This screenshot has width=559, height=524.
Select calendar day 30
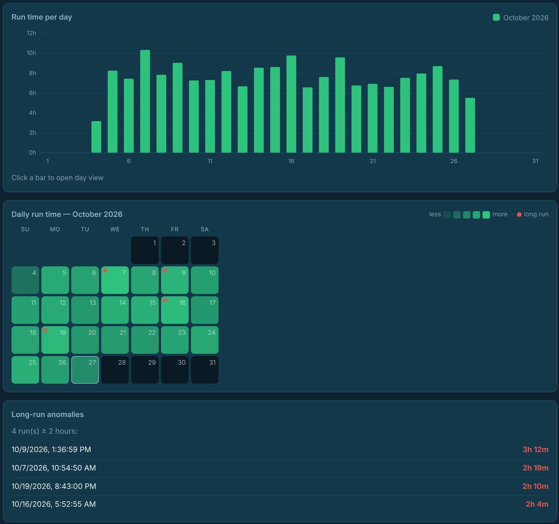pos(175,370)
